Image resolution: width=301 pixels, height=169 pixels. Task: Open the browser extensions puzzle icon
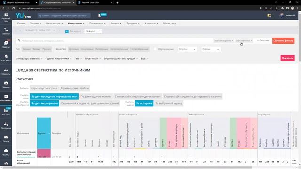[282, 8]
